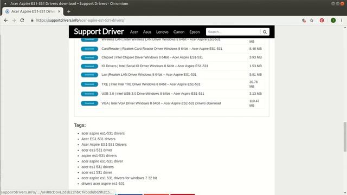Click the Card Reader driver title
Viewport: 347px width, 195px height.
coord(162,49)
